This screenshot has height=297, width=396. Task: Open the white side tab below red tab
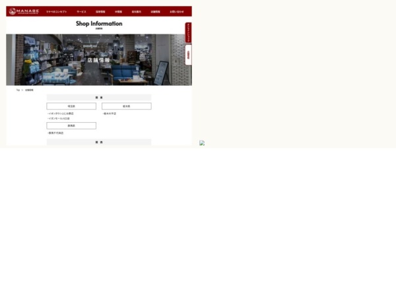click(188, 55)
